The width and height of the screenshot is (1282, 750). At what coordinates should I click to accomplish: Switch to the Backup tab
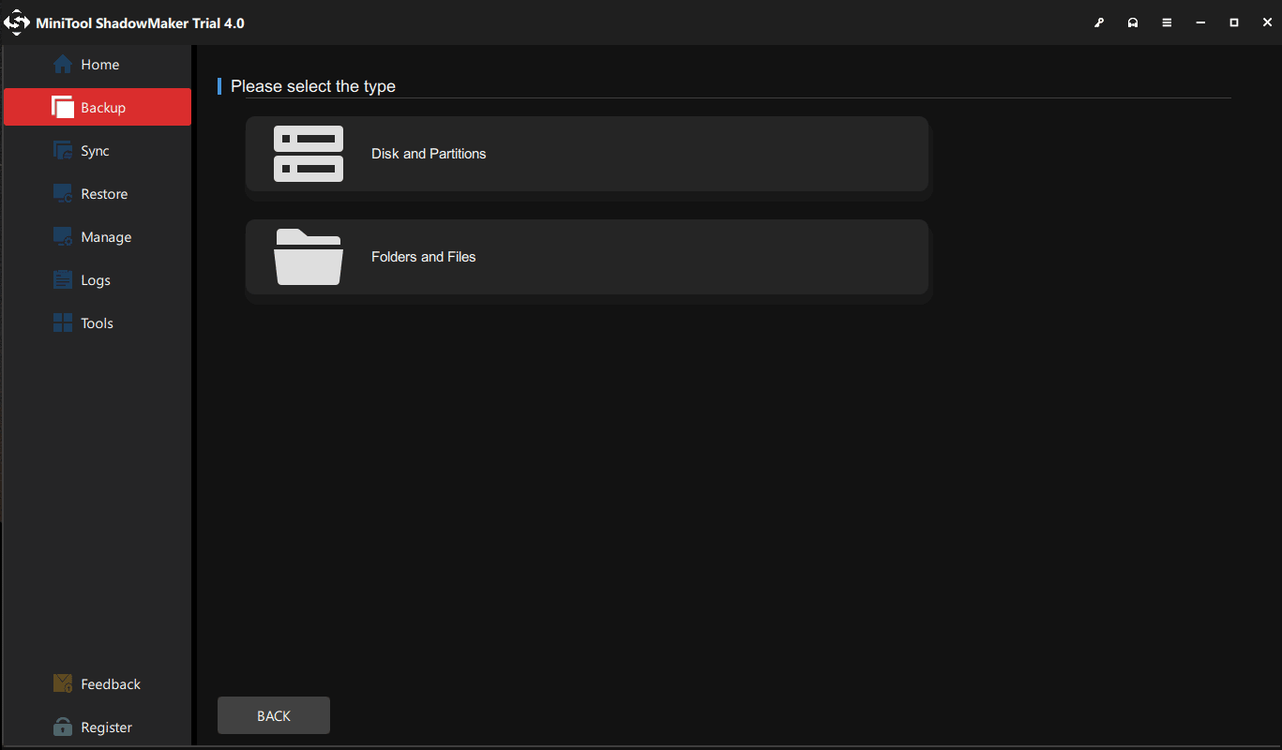tap(97, 107)
